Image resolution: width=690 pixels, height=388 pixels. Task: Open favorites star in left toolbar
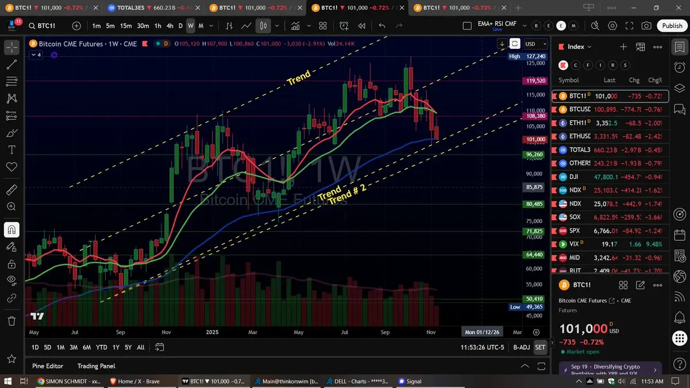point(11,359)
